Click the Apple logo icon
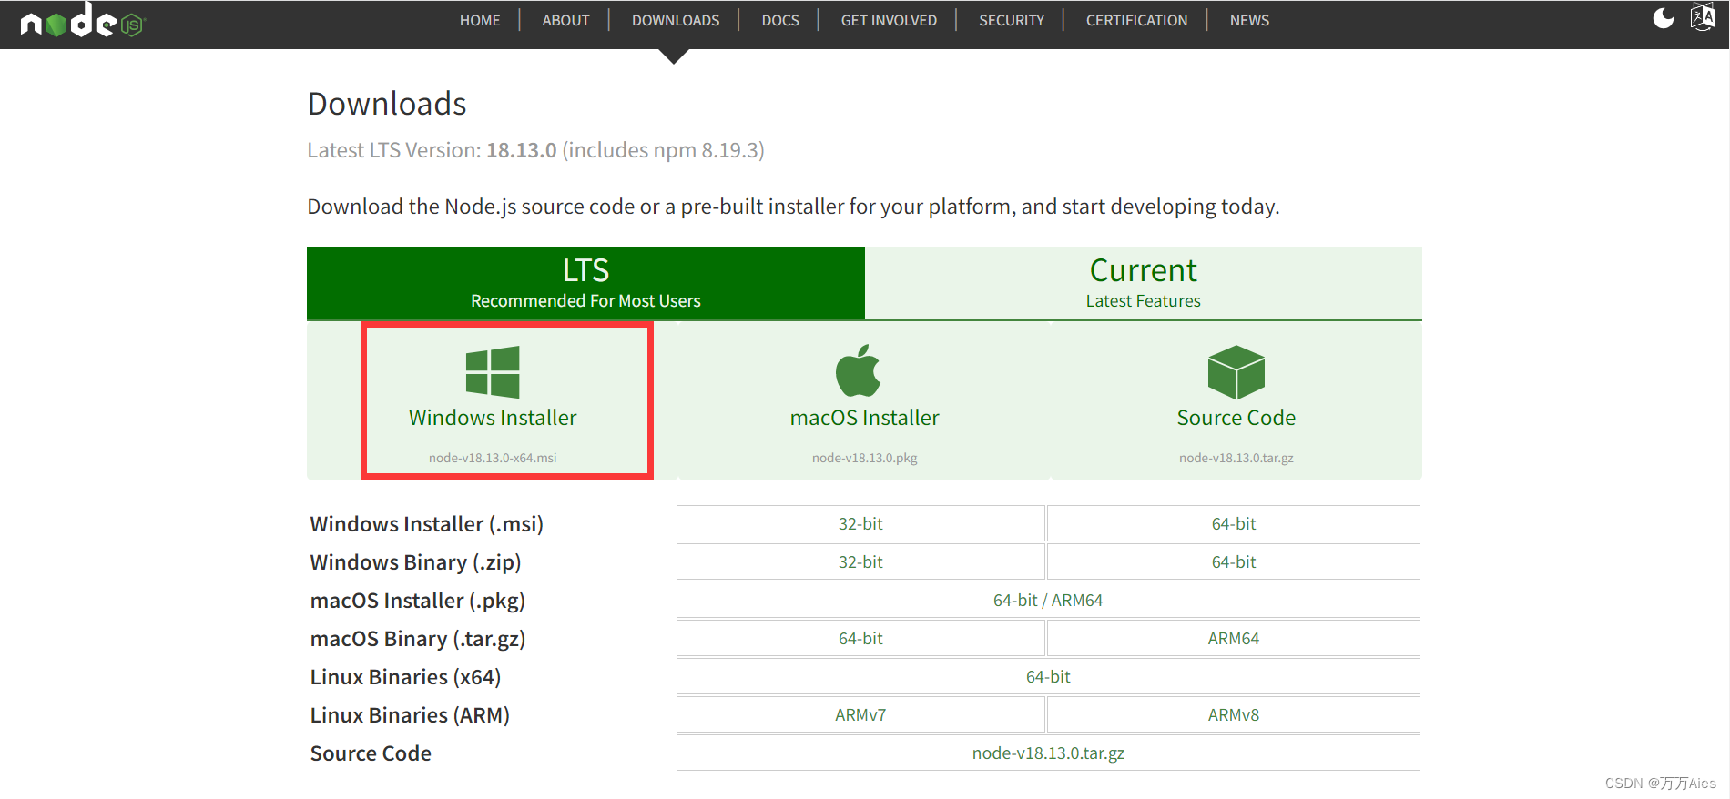Screen dimensions: 1730x799 tap(858, 370)
